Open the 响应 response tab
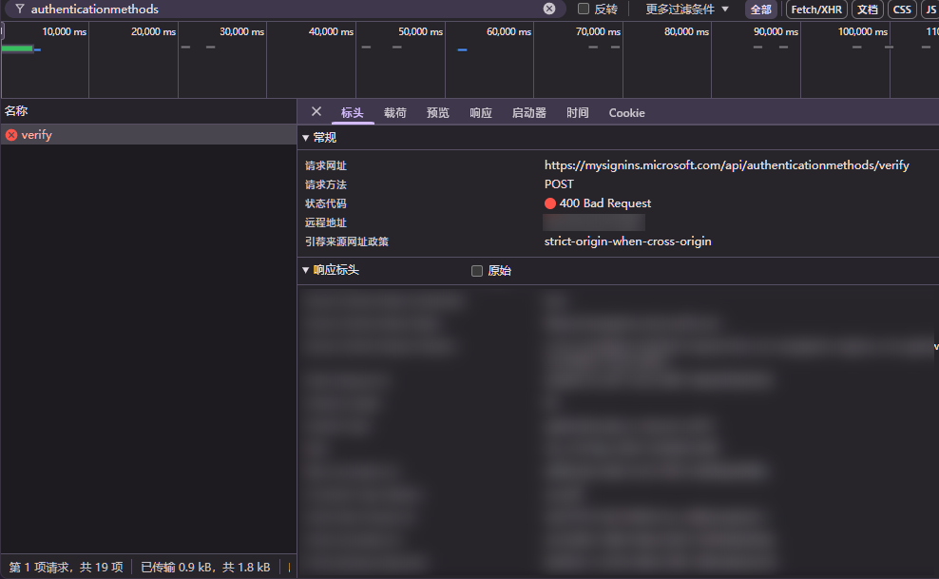Image resolution: width=939 pixels, height=579 pixels. pyautogui.click(x=481, y=112)
